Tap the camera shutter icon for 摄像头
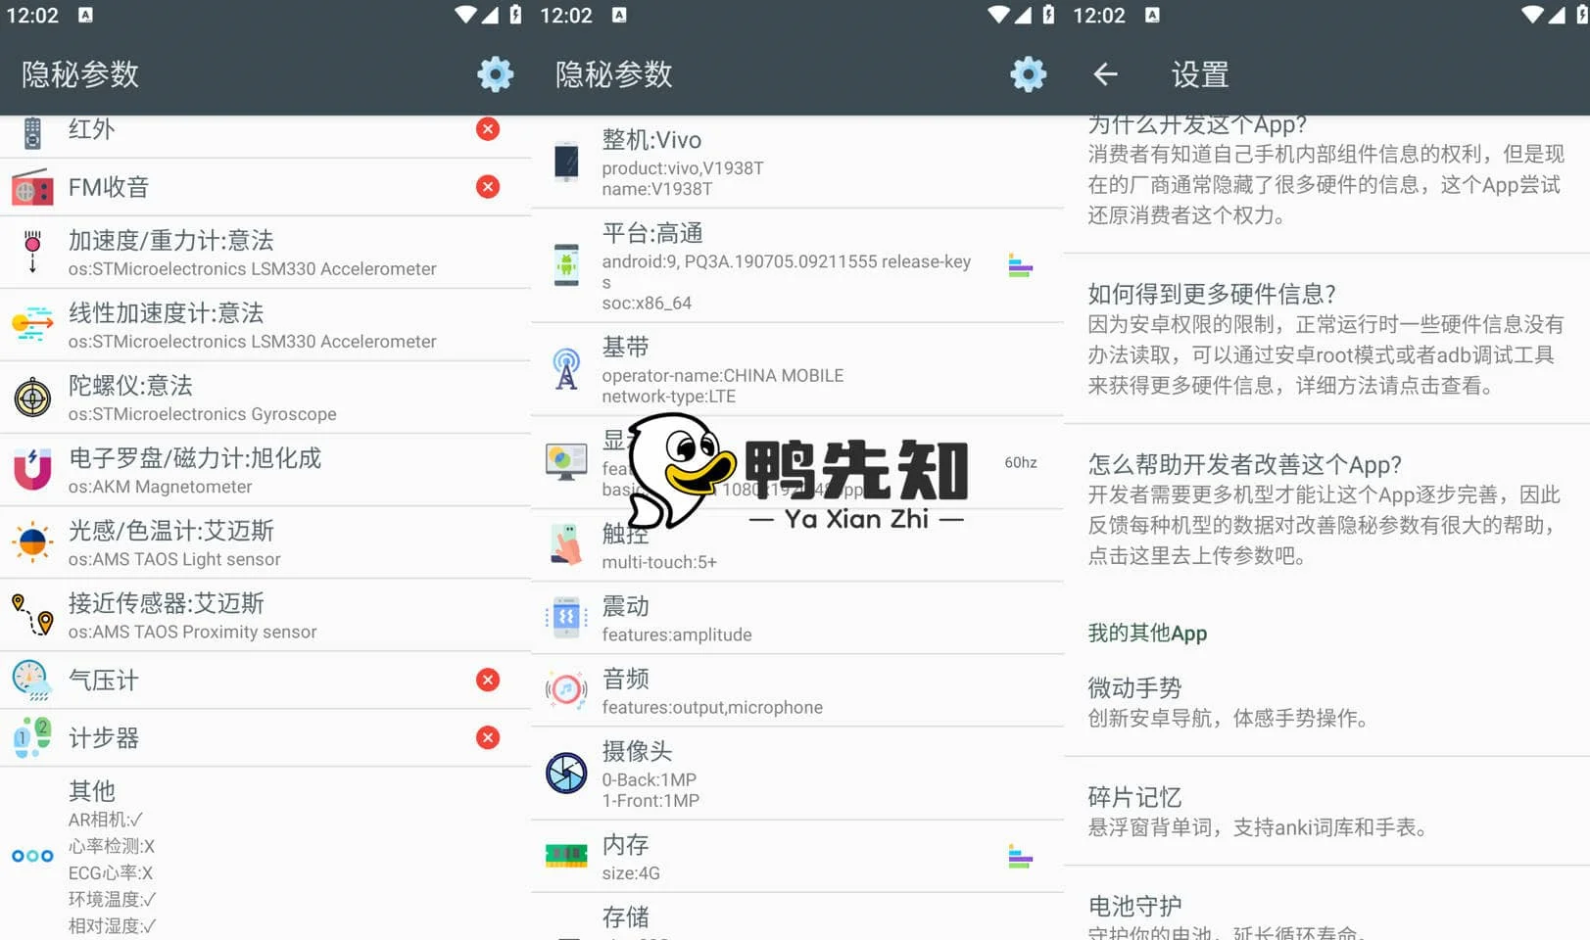The image size is (1590, 940). coord(565,774)
